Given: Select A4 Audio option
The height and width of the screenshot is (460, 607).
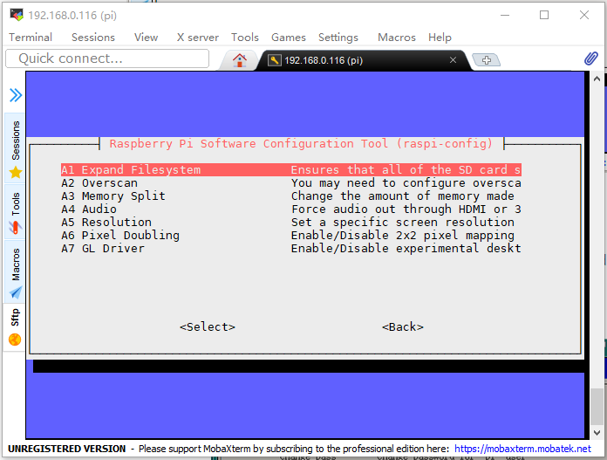Looking at the screenshot, I should pos(291,209).
